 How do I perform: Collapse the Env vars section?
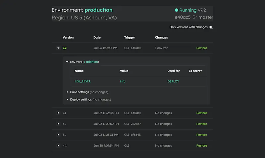pyautogui.click(x=67, y=62)
